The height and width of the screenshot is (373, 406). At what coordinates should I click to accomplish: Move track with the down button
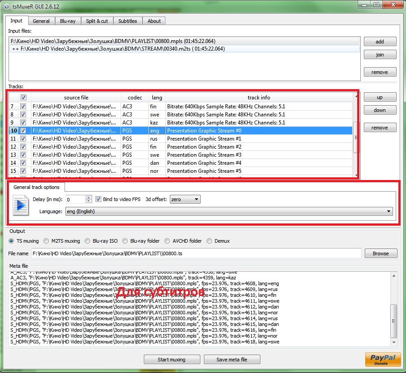(380, 110)
